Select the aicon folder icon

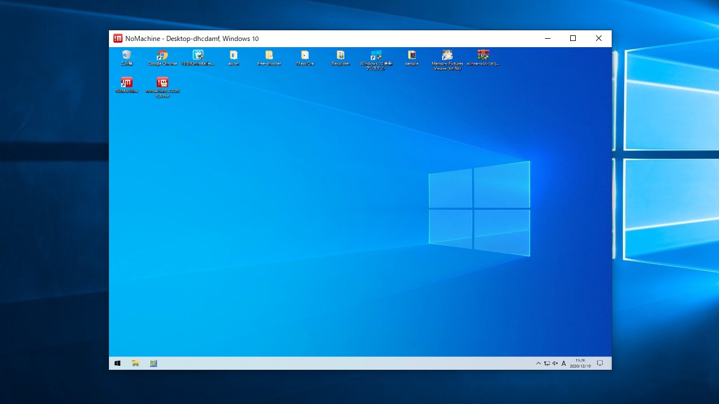[234, 58]
